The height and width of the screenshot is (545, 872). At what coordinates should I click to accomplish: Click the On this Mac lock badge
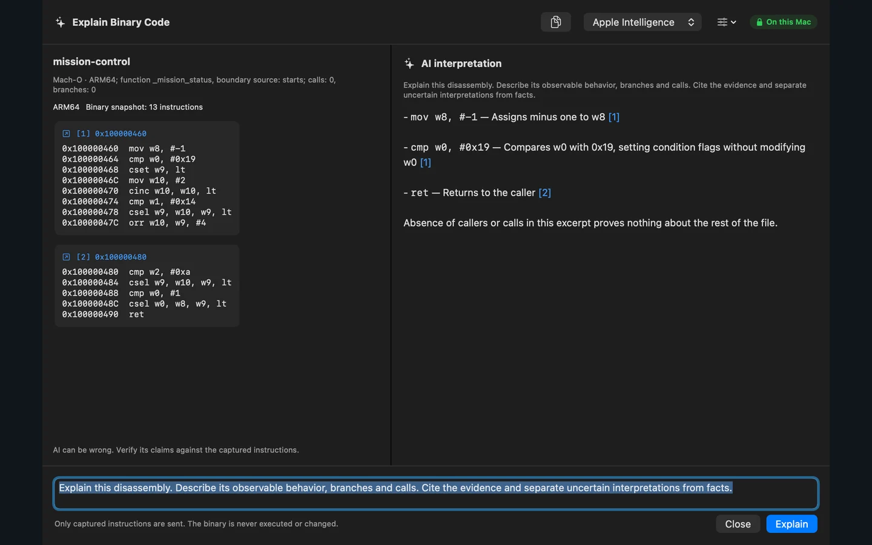click(x=784, y=22)
